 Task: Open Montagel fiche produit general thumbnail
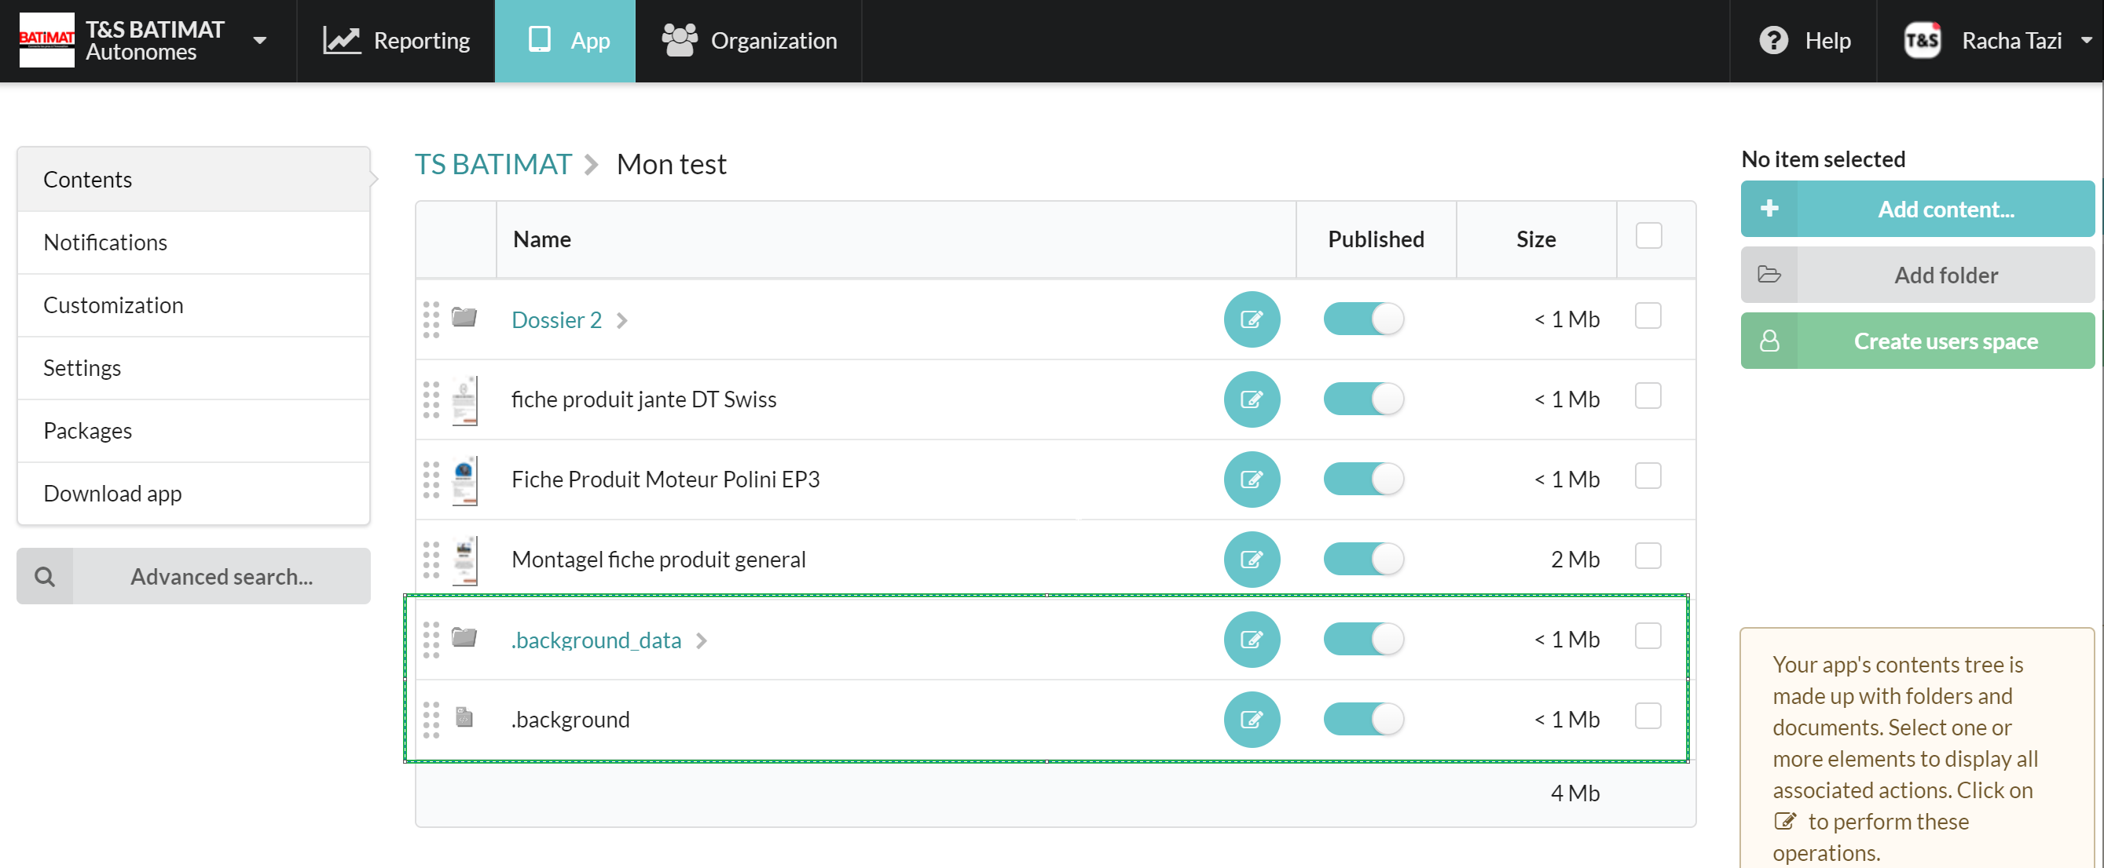coord(465,560)
